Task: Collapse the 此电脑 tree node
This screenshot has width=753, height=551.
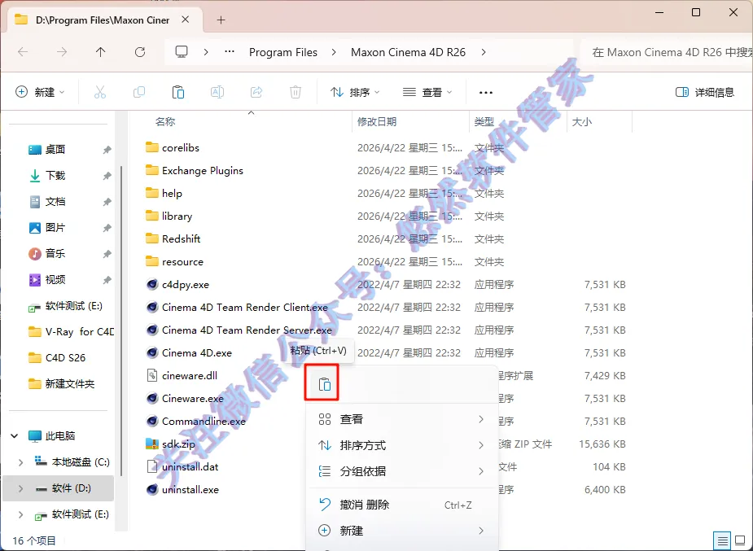Action: pos(15,435)
